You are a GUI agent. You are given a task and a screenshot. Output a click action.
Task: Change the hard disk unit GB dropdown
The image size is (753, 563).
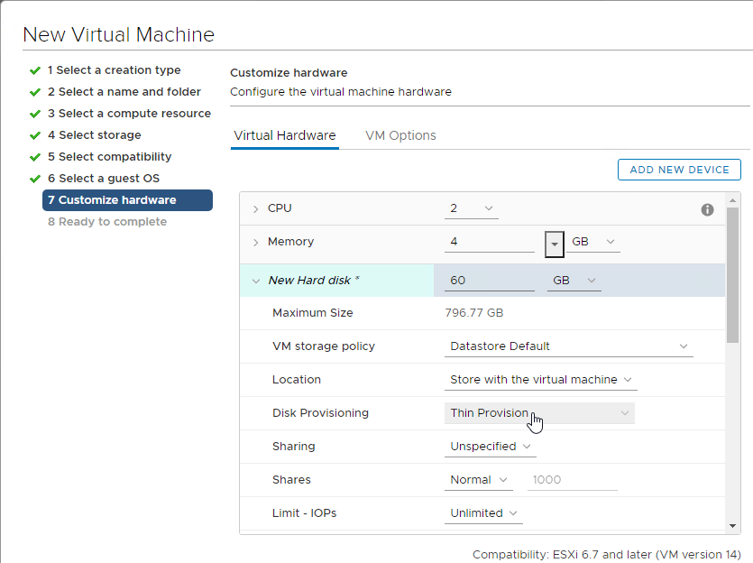574,281
